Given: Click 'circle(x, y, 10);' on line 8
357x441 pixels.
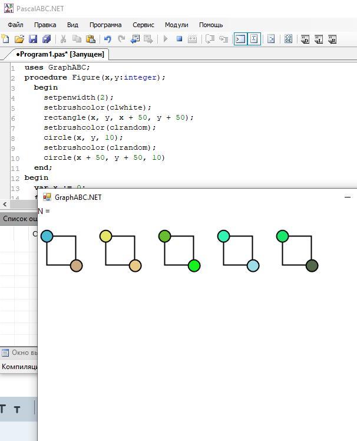Looking at the screenshot, I should [x=83, y=137].
